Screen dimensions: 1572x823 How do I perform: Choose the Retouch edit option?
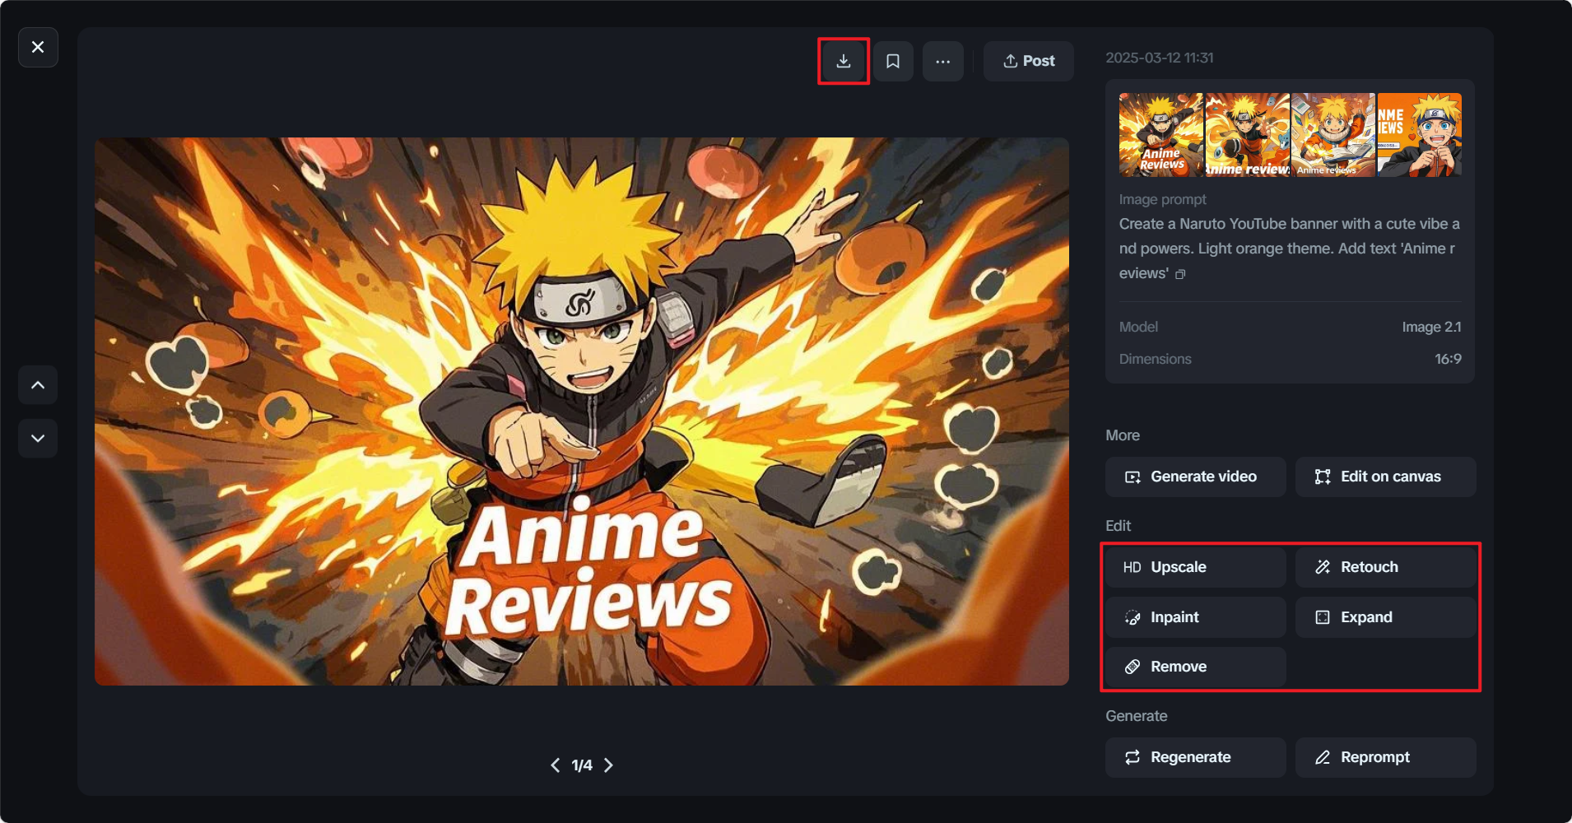tap(1386, 567)
